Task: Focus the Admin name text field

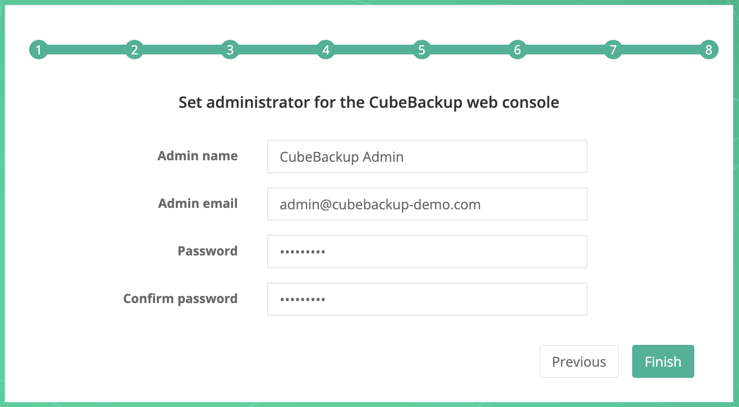Action: 427,156
